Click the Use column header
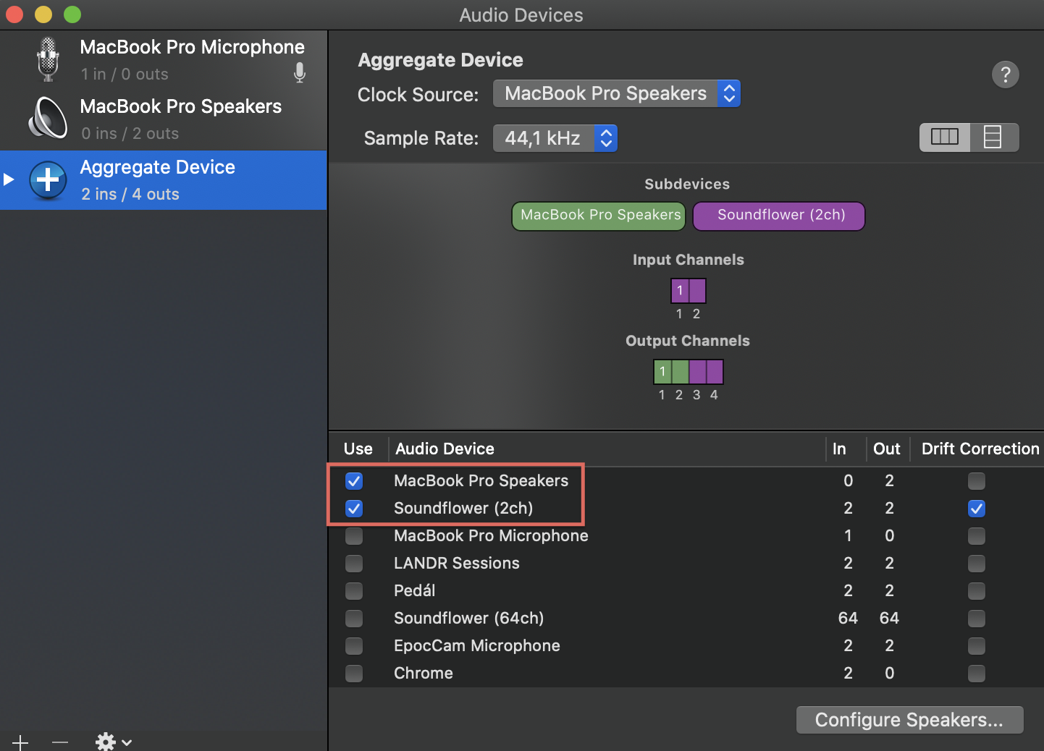This screenshot has width=1044, height=751. pyautogui.click(x=358, y=449)
